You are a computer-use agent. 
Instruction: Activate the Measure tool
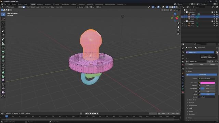click(3, 43)
